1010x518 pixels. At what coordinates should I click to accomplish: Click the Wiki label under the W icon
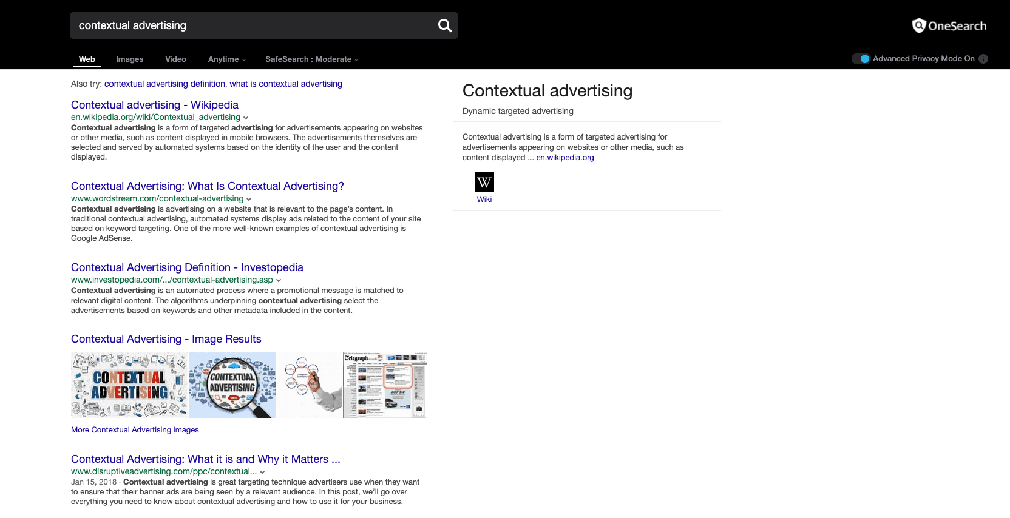click(484, 200)
